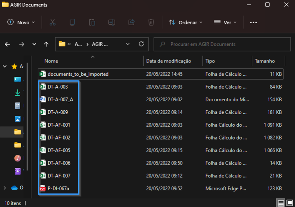The width and height of the screenshot is (295, 207).
Task: Open the Videos shortcut in sidebar
Action: tap(18, 171)
